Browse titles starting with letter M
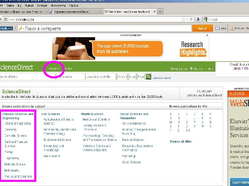 [x=171, y=122]
